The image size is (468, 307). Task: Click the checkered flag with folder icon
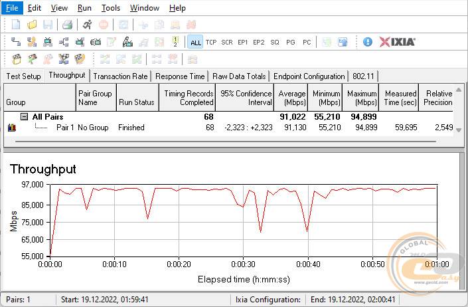[17, 59]
